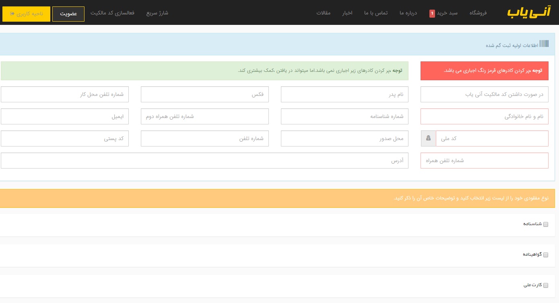Focus the شماره تلفن همراه دوم field
The image size is (559, 303).
[205, 116]
